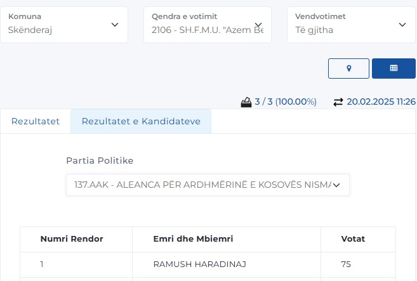Click the Partia Politike label

click(x=100, y=160)
